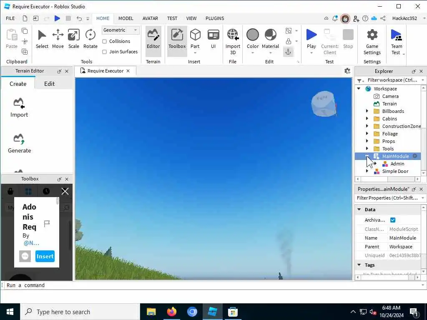The image size is (427, 320).
Task: Select the Terrain item in Explorer
Action: (389, 104)
